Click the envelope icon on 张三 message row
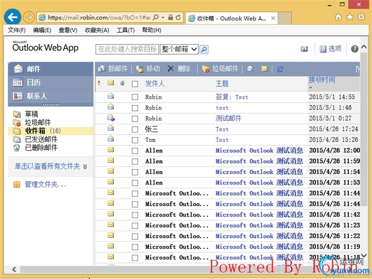Viewport: 372px width, 279px height. pyautogui.click(x=111, y=128)
